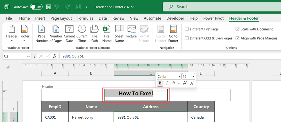281x122 pixels.
Task: Uncheck Align with Page Margins
Action: coord(237,38)
